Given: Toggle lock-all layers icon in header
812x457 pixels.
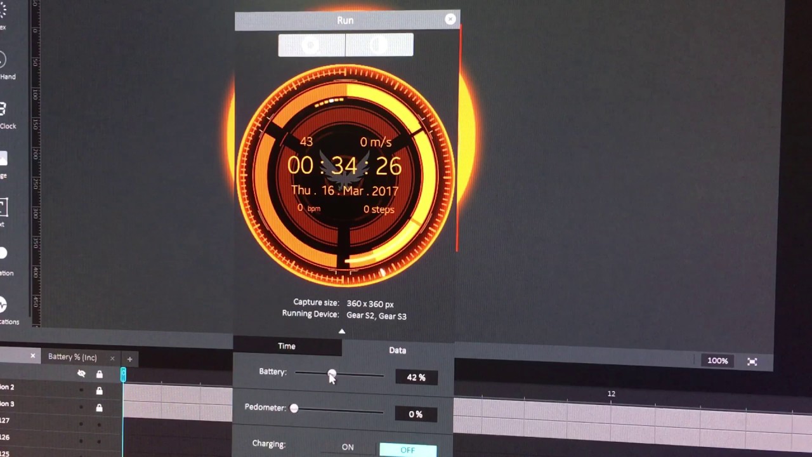Looking at the screenshot, I should [99, 374].
